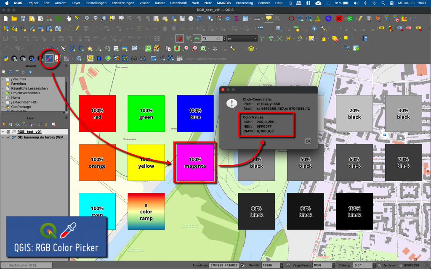431x269 pixels.
Task: Remove layer icon in Layer panel toolbar
Action: pyautogui.click(x=53, y=124)
